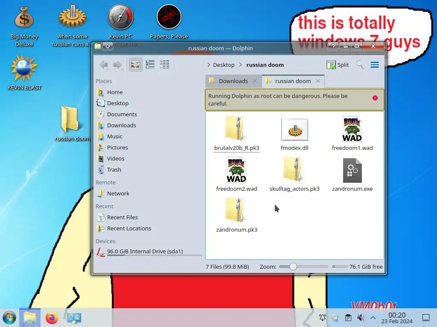Open the system settings taskbar icon
Image resolution: width=437 pixels, height=327 pixels.
click(74, 318)
